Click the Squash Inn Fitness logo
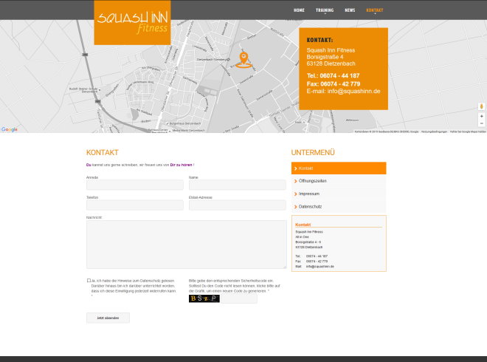The width and height of the screenshot is (487, 362). 132,22
